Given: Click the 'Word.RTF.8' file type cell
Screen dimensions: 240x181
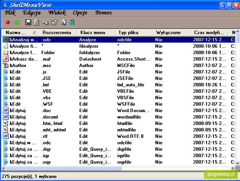Looking at the screenshot, I should 130,136.
